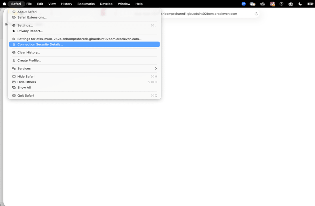Open the Edit menu
315x206 pixels.
pos(40,4)
